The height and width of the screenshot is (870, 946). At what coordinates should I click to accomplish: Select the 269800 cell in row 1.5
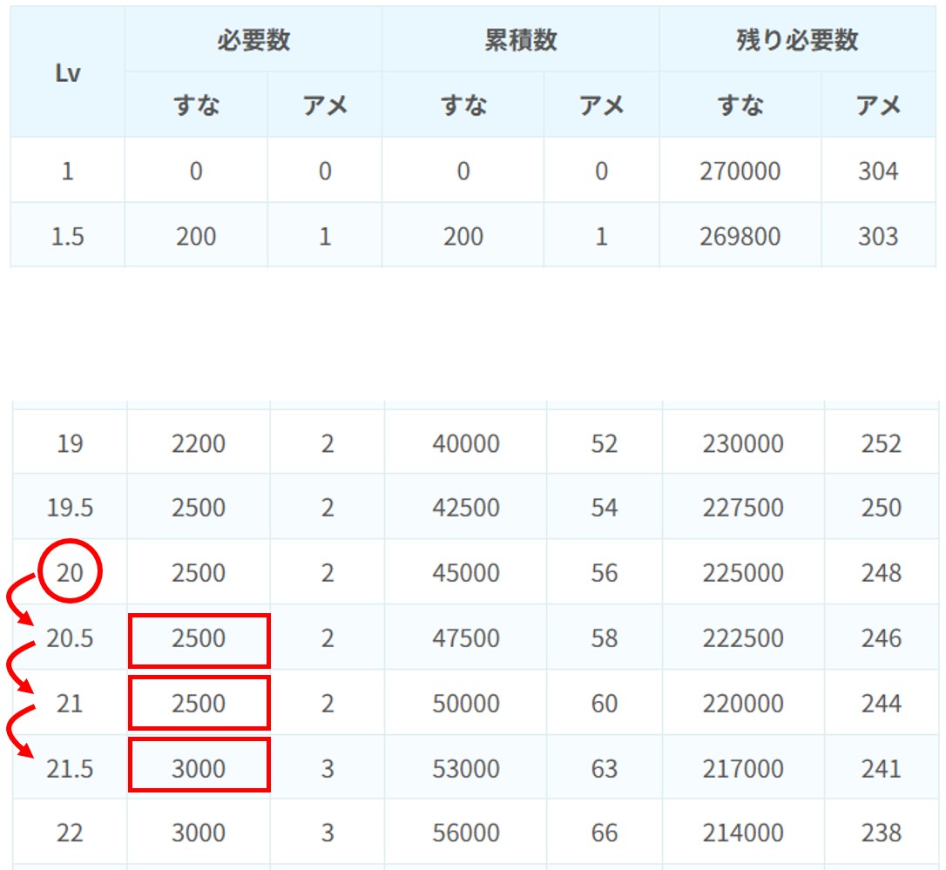point(740,236)
